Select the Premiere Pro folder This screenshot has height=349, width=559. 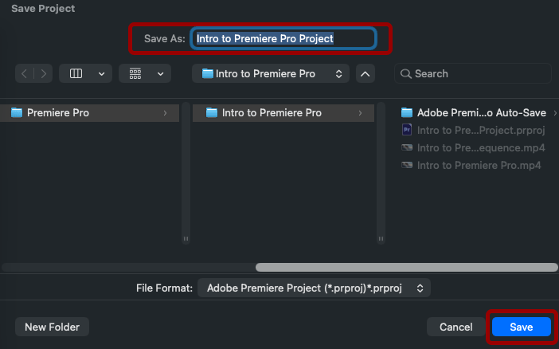pos(89,113)
